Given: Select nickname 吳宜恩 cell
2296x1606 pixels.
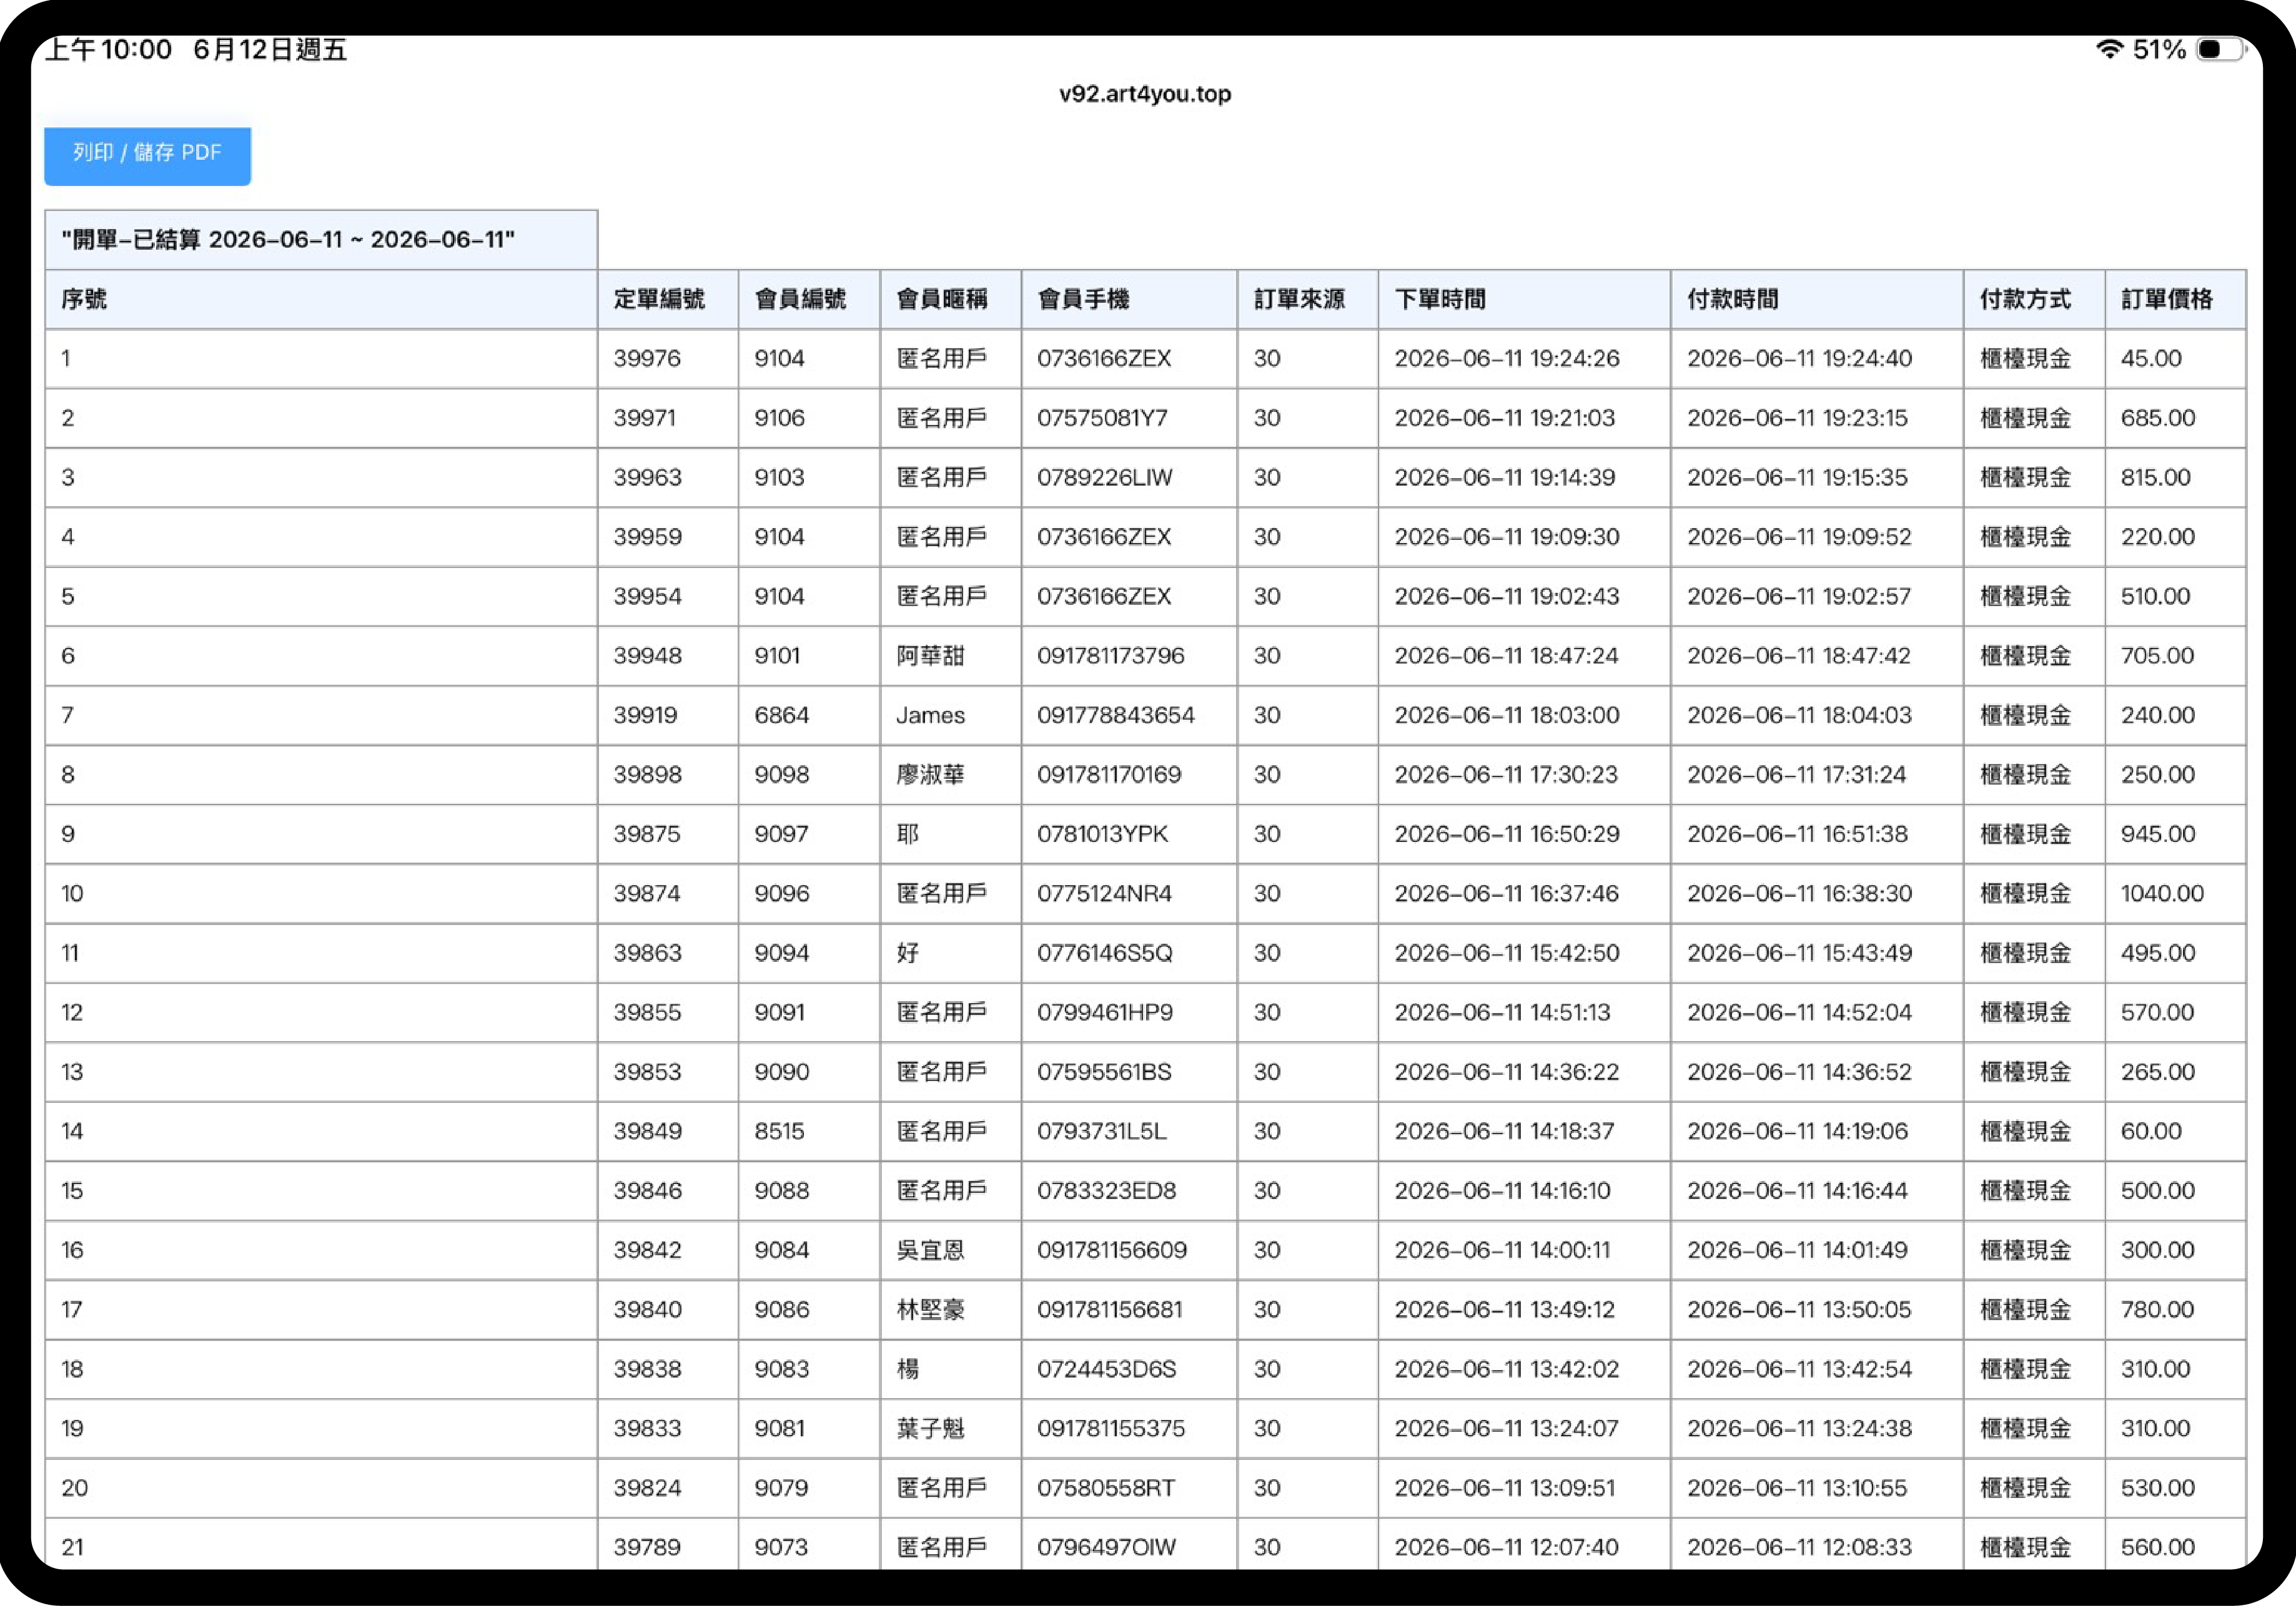Looking at the screenshot, I should pos(950,1250).
